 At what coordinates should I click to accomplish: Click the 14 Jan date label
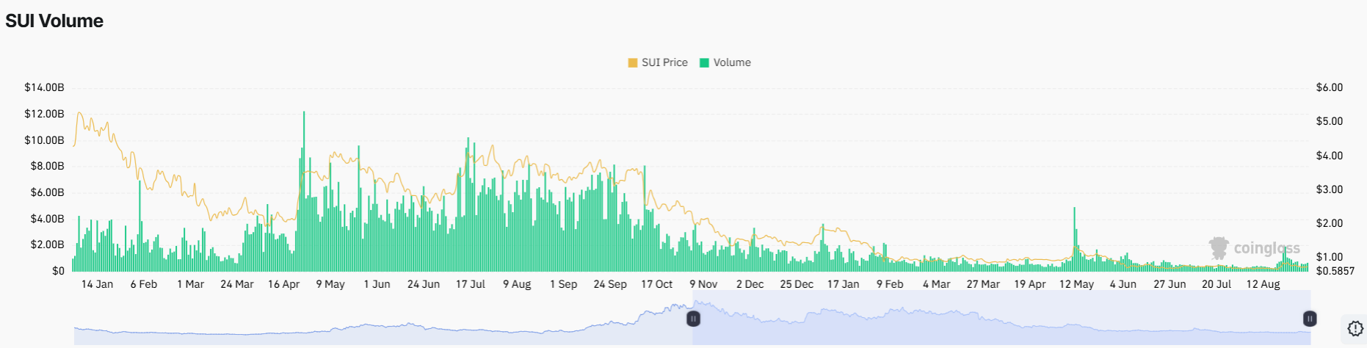97,284
